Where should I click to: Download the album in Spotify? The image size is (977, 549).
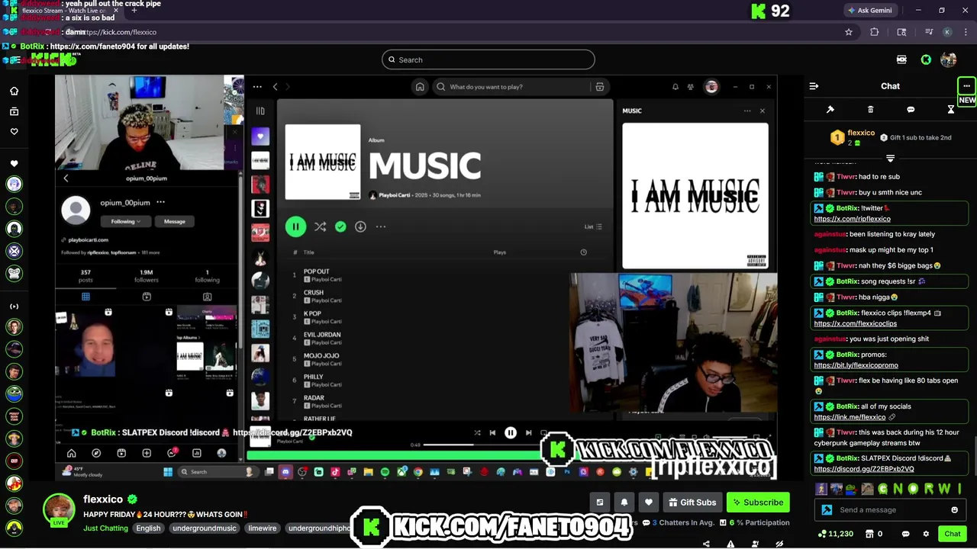pos(360,226)
